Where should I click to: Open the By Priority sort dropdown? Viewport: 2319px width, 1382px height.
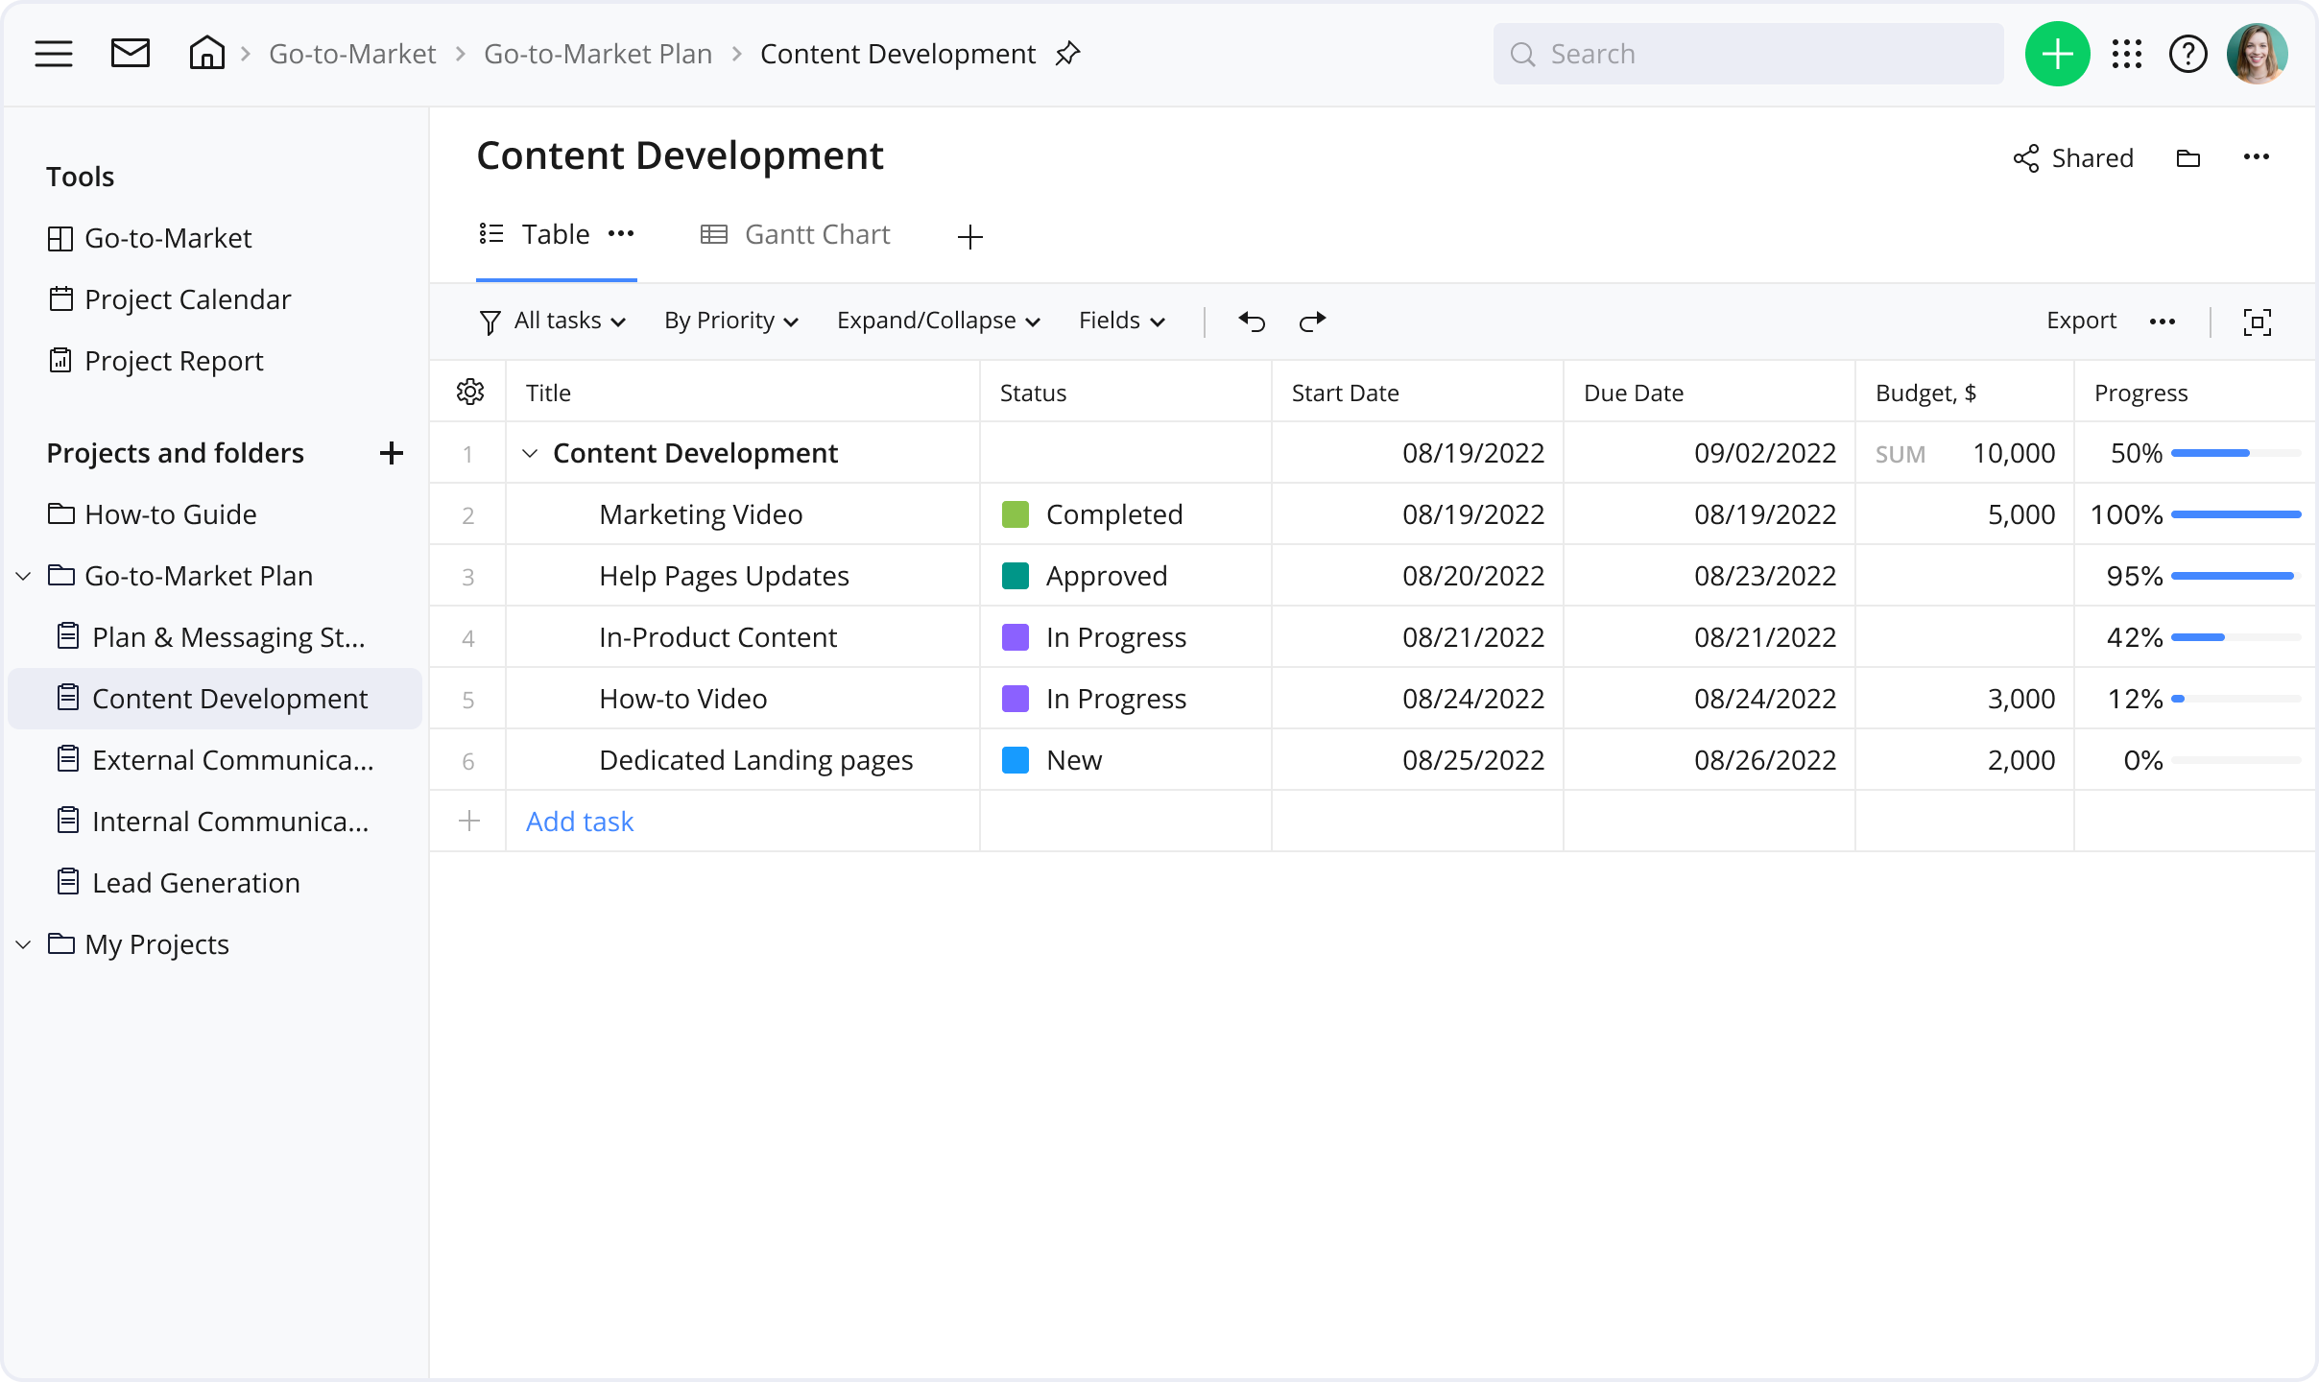pyautogui.click(x=731, y=321)
